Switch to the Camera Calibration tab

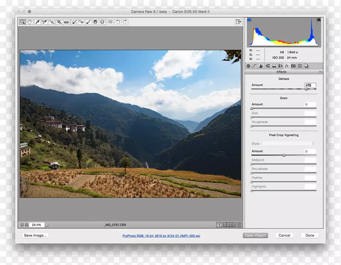(x=293, y=66)
